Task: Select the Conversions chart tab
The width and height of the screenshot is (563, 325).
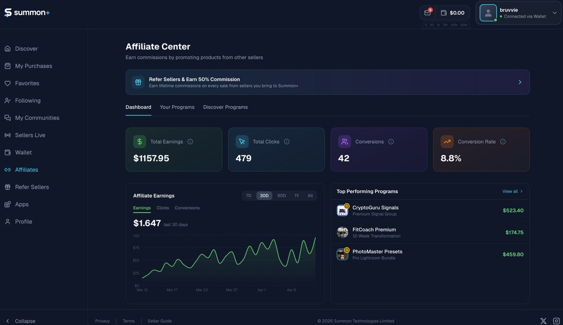Action: tap(187, 208)
